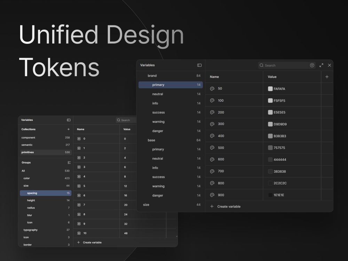Viewport: 348px width, 261px height.
Task: Select the border group
Action: pyautogui.click(x=46, y=245)
